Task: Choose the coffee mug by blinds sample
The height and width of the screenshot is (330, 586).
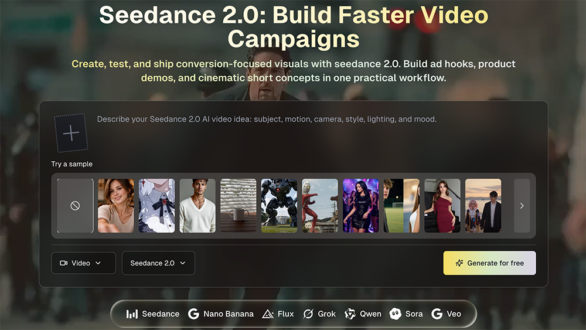Action: [239, 206]
